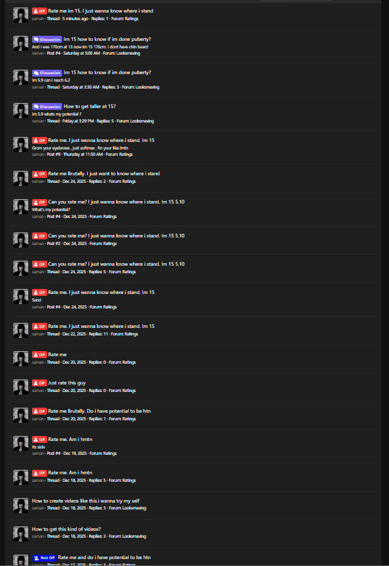Open 'Rate me Brutally. Do i have potential to be htn'
The image size is (389, 566).
[x=99, y=411]
